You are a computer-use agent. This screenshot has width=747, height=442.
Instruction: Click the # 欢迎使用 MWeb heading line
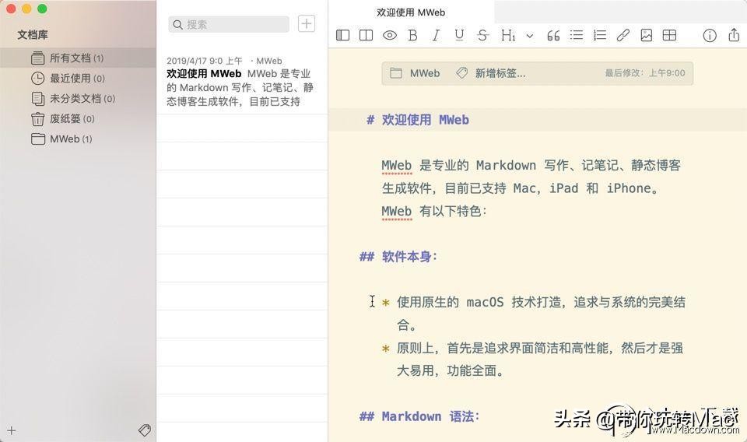pos(418,120)
